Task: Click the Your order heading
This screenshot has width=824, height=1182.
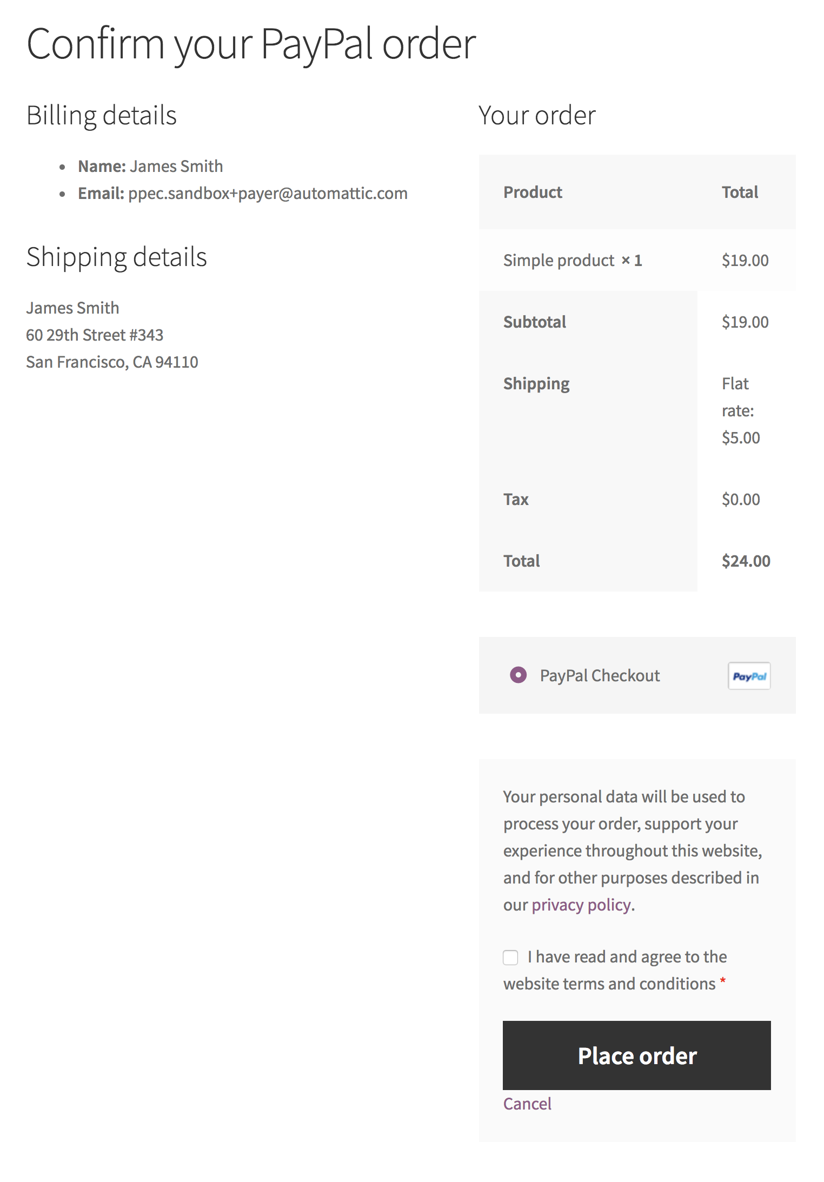Action: [537, 116]
